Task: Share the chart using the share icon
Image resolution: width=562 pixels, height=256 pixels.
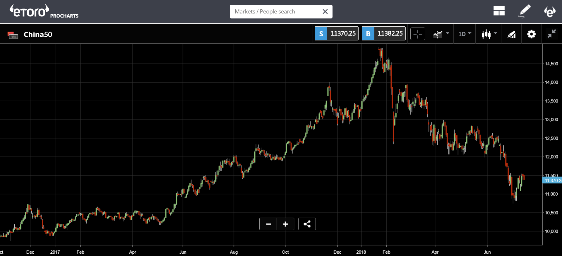Action: [x=307, y=224]
